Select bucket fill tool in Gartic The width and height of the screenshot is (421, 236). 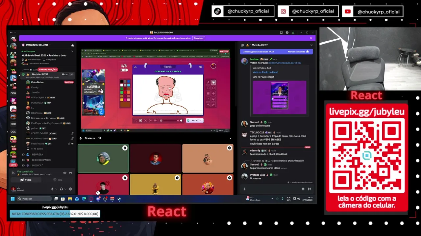pyautogui.click(x=213, y=99)
